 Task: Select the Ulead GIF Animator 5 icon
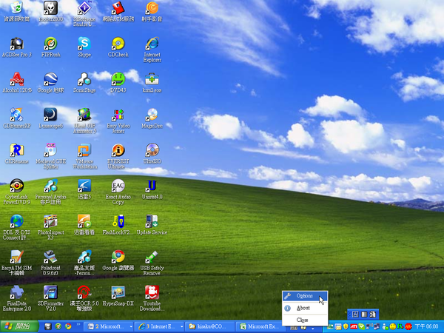[84, 121]
